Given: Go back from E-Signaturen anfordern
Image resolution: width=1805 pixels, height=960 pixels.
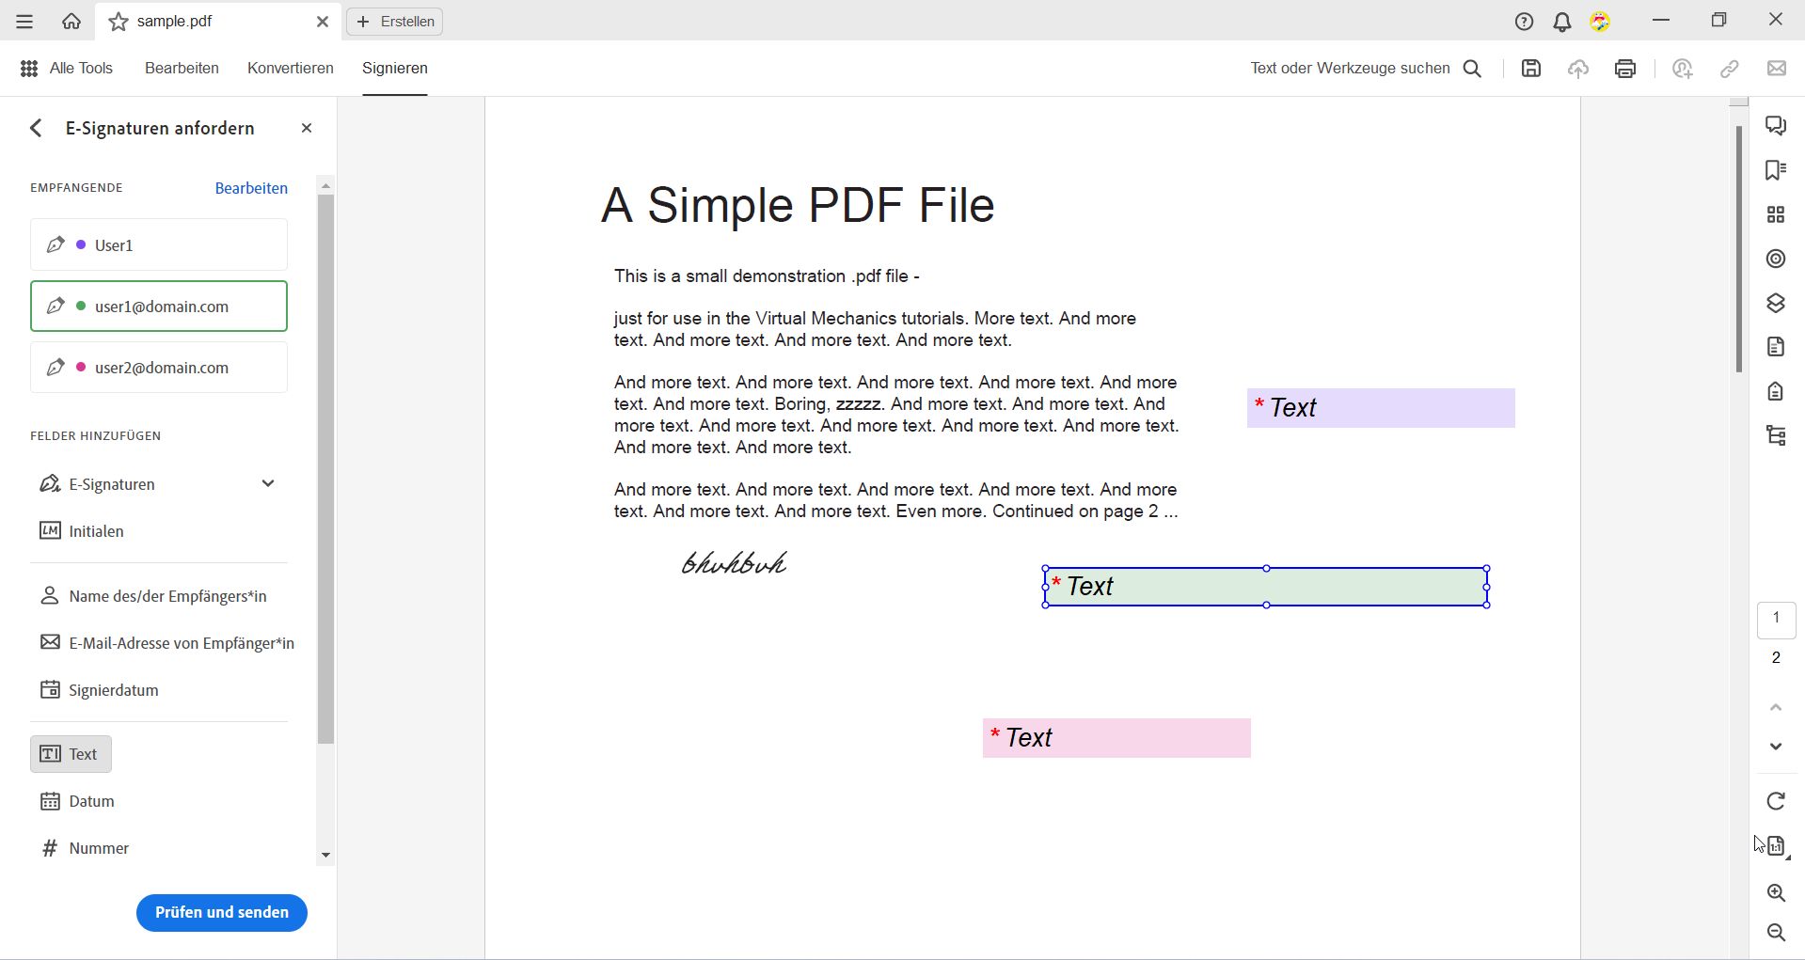Looking at the screenshot, I should tap(36, 128).
